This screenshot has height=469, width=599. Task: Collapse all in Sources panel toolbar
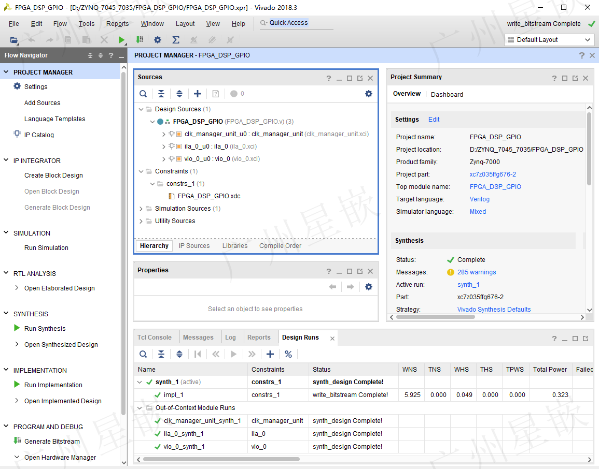[161, 94]
